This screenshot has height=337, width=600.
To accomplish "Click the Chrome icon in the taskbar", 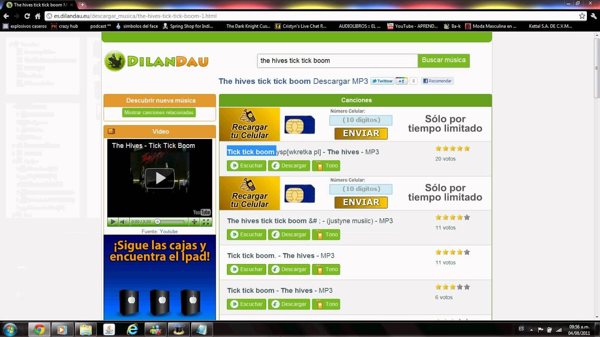I will 39,330.
